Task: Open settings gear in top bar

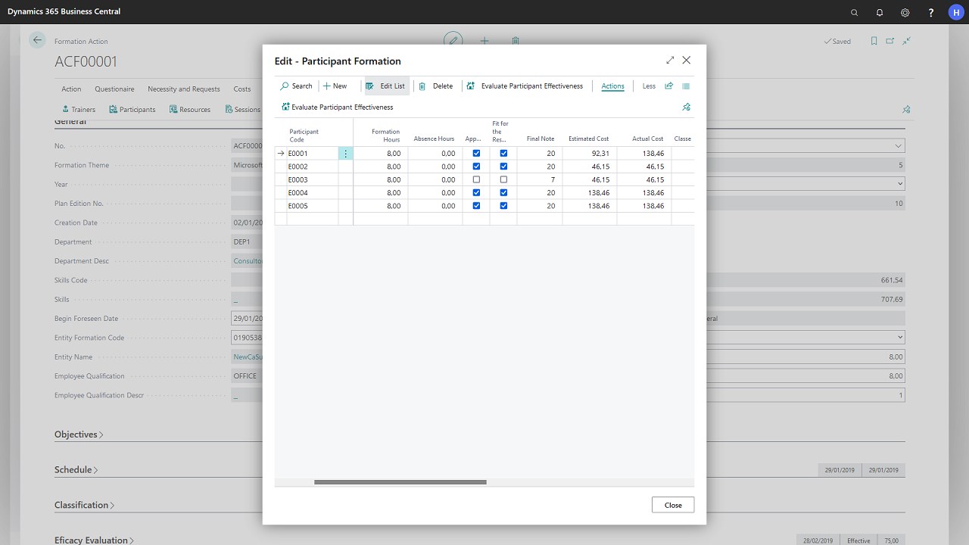Action: (905, 12)
